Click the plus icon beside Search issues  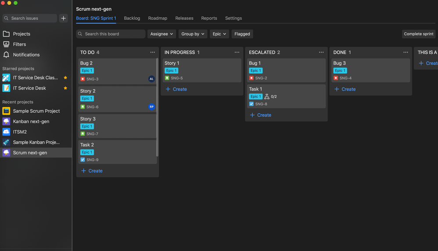(63, 18)
